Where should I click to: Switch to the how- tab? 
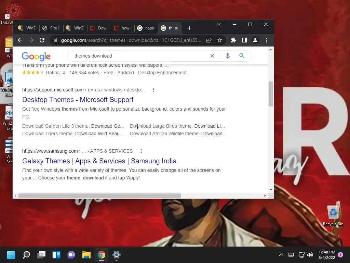(123, 28)
